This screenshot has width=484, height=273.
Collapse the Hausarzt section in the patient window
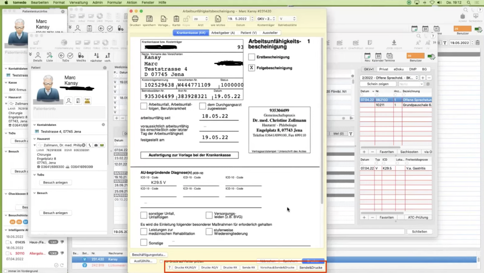pos(35,139)
